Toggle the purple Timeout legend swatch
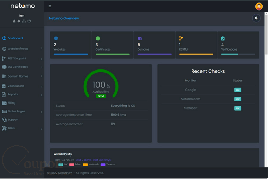The image size is (268, 179). 103,165
